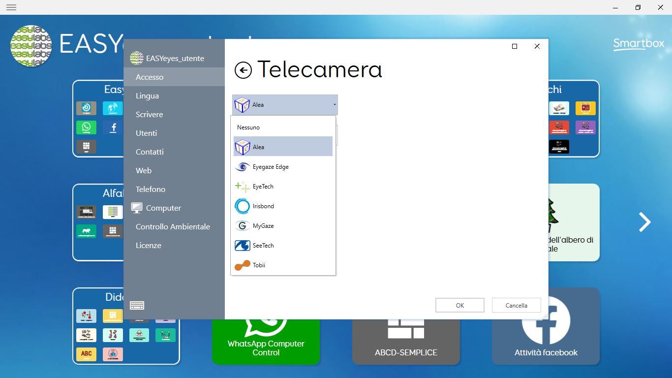672x378 pixels.
Task: Maximize the settings dialog
Action: [515, 46]
